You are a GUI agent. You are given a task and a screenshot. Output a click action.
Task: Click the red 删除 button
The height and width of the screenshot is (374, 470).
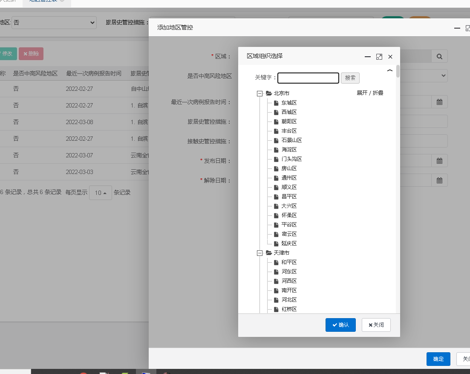click(x=31, y=54)
